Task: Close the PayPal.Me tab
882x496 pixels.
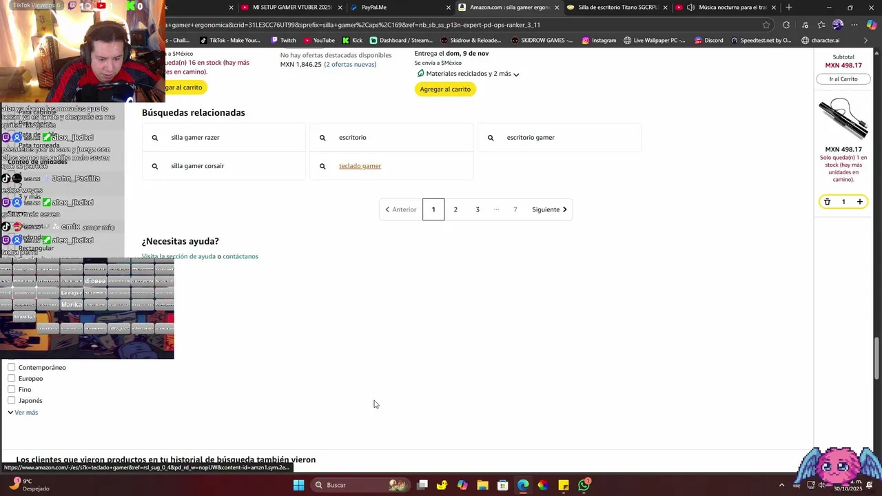Action: pyautogui.click(x=449, y=8)
